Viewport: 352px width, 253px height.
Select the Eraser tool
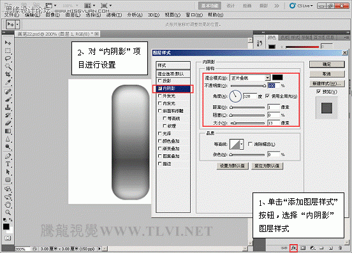pos(8,123)
